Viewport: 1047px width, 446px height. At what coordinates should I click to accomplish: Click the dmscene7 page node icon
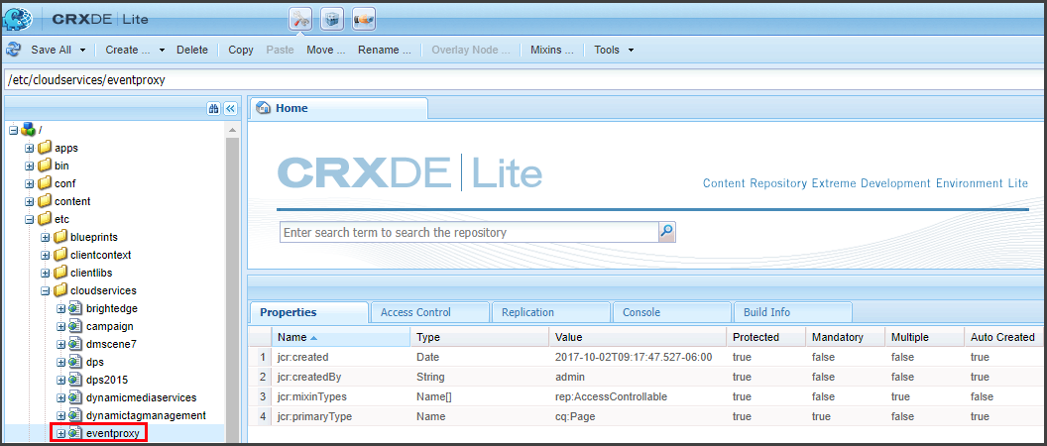coord(74,344)
